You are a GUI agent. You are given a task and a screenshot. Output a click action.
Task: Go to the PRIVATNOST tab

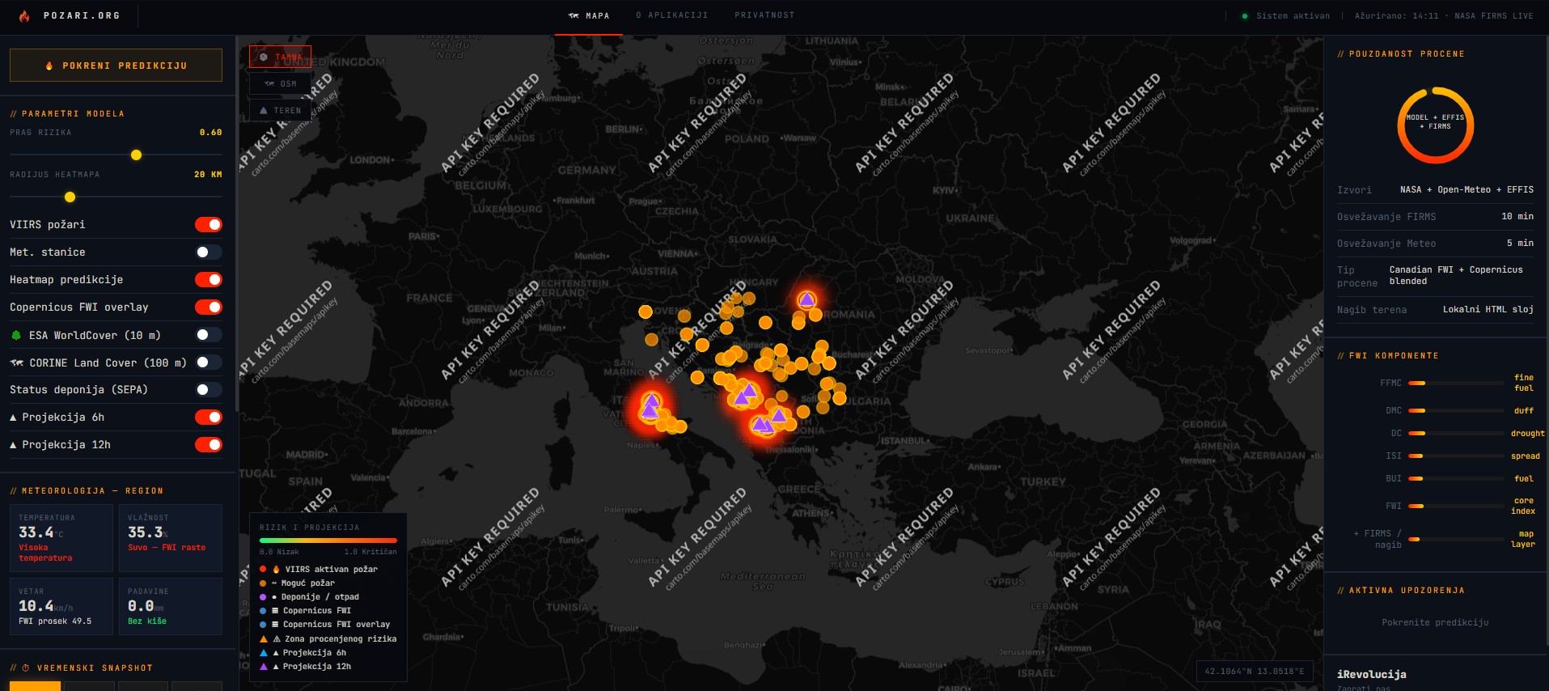(x=764, y=15)
